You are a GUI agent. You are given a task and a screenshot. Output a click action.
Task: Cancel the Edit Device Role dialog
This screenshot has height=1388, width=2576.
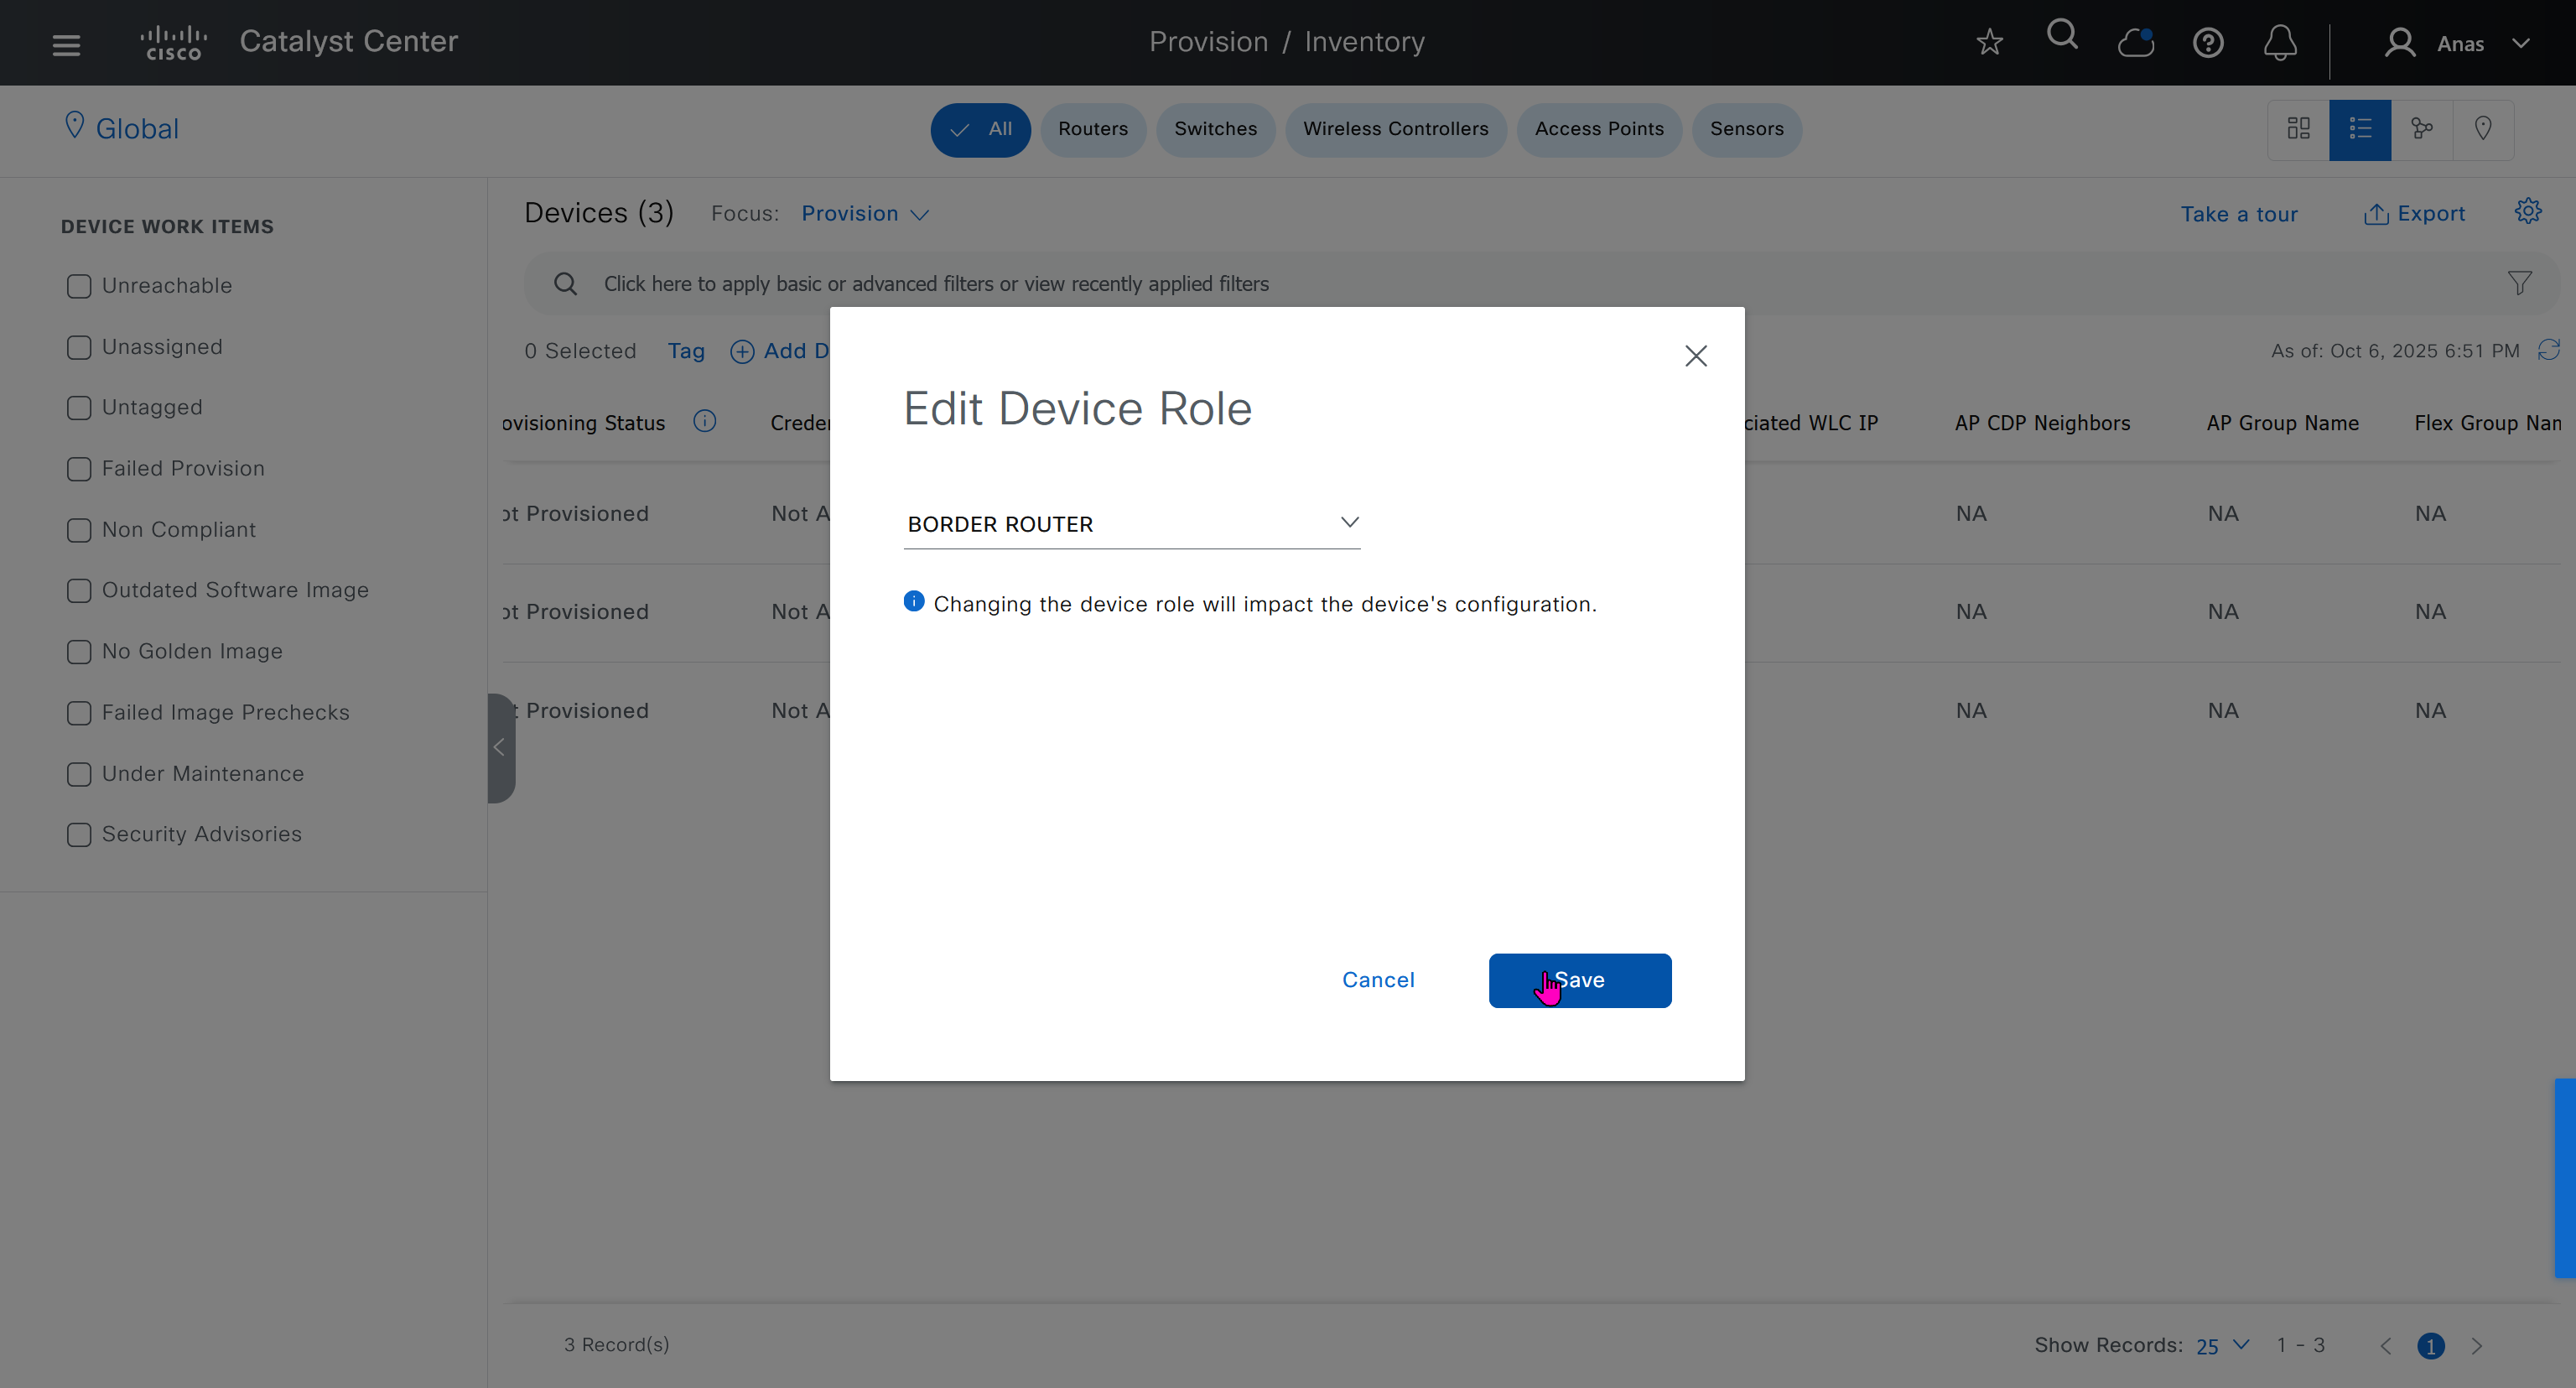point(1377,980)
